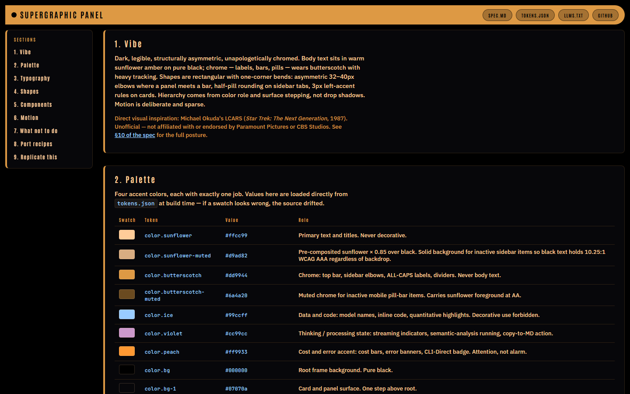Jump to 9. Replicate this
This screenshot has height=394, width=630.
pyautogui.click(x=35, y=157)
